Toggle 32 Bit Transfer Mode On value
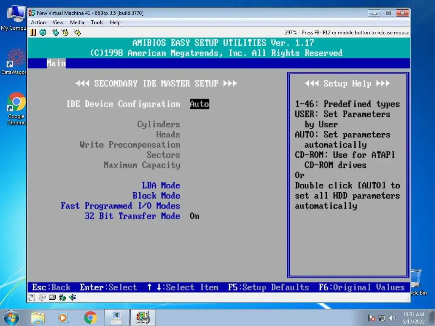This screenshot has width=435, height=326. point(195,216)
